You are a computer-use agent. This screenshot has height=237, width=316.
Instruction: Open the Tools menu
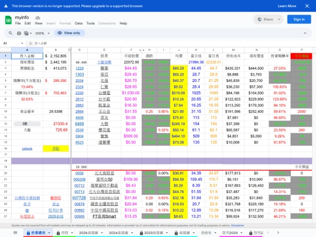(91, 23)
